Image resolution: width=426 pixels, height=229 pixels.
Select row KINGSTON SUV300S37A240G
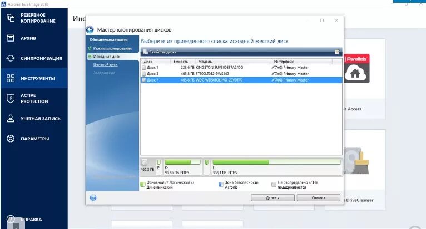241,67
